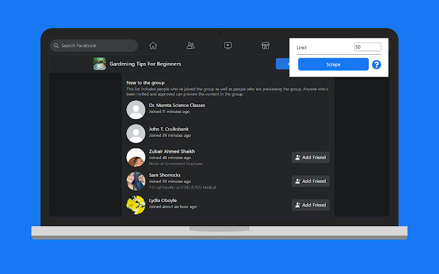The image size is (439, 274).
Task: Click Dr. Mamta Science Classes default avatar
Action: pyautogui.click(x=136, y=109)
